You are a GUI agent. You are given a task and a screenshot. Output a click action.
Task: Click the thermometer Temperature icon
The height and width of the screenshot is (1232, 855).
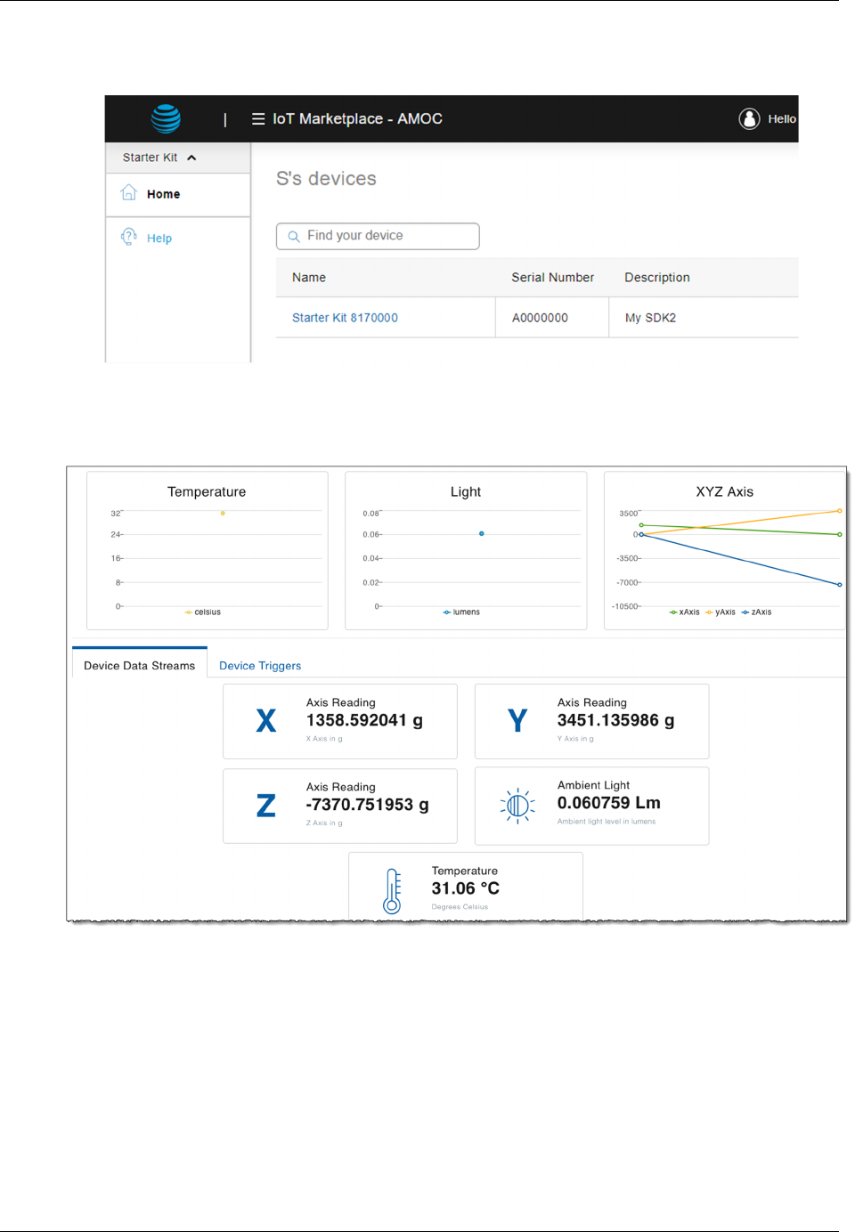[392, 891]
